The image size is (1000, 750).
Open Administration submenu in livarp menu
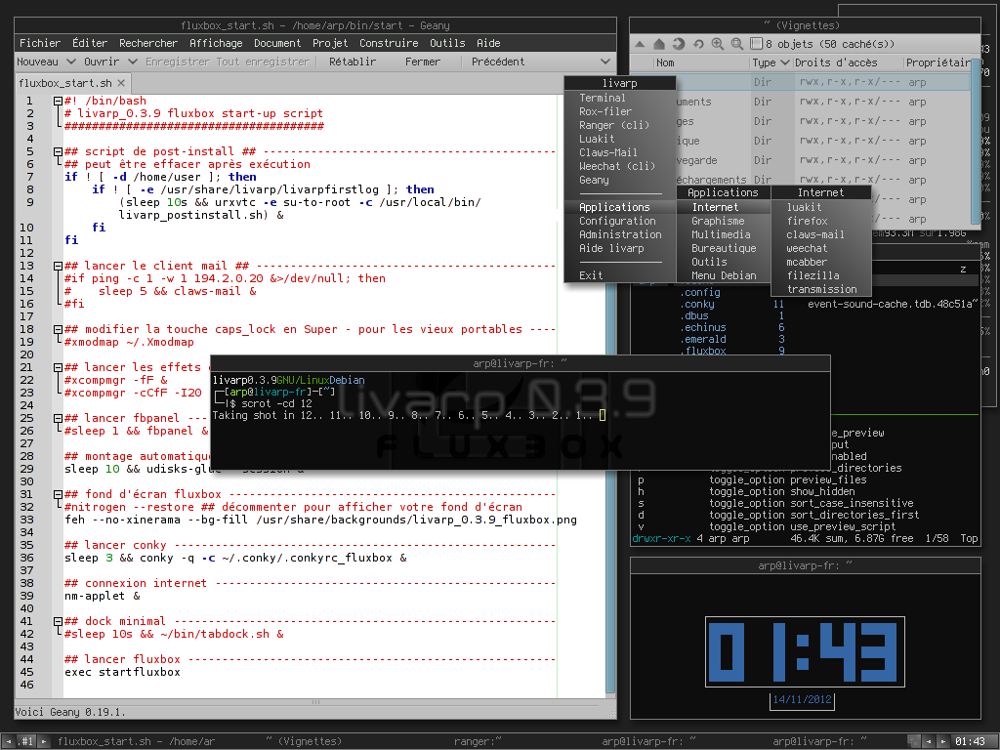(x=620, y=234)
